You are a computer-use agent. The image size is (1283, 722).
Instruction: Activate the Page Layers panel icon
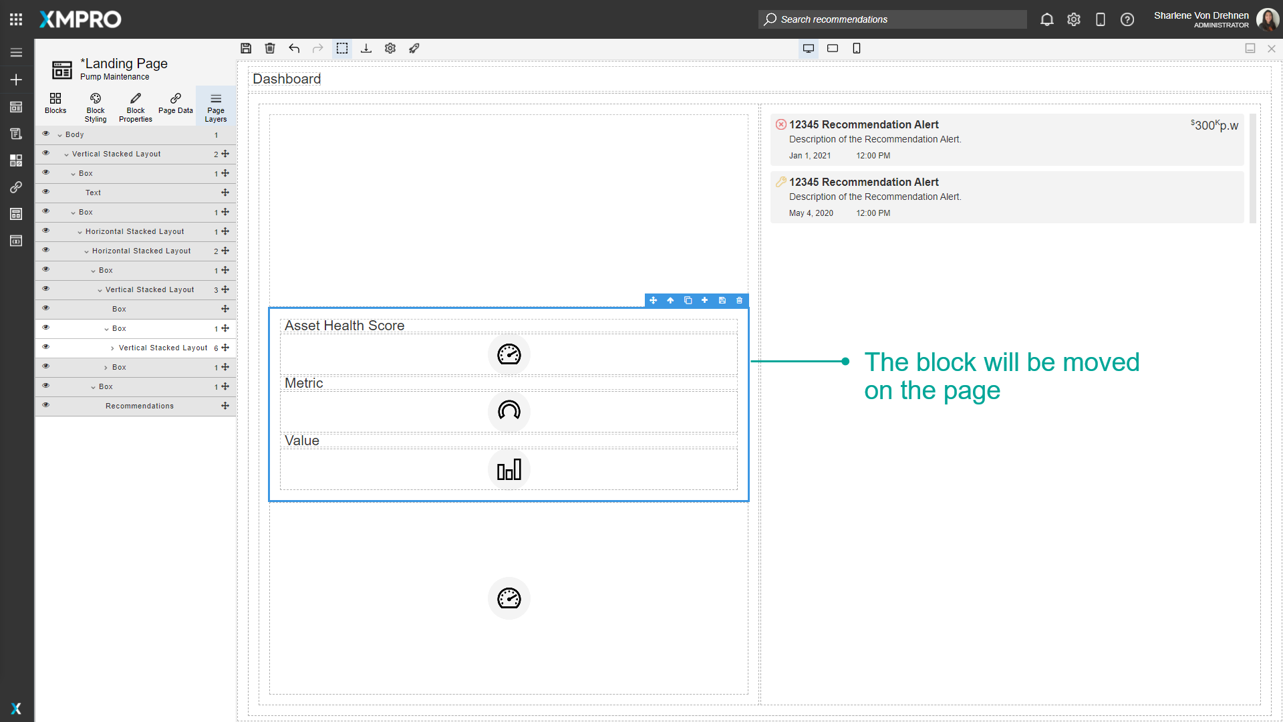point(215,106)
